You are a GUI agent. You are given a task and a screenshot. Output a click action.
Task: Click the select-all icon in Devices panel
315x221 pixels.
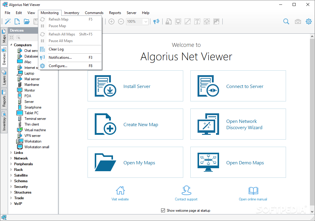[11, 37]
